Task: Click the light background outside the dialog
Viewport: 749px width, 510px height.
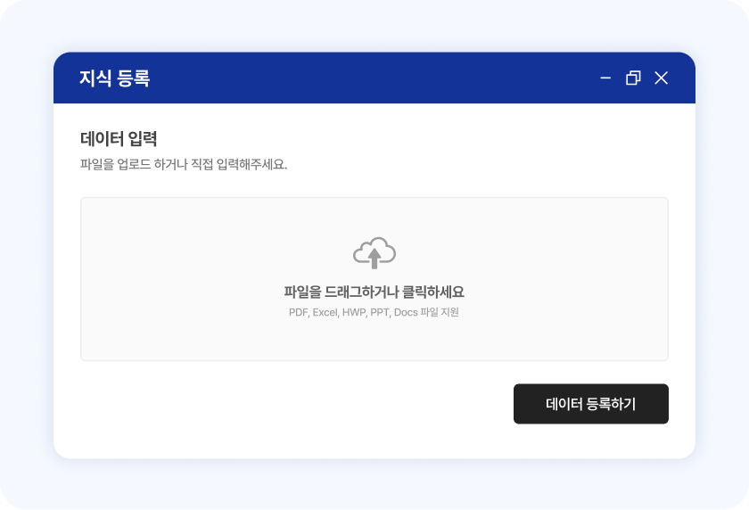Action: point(27,267)
